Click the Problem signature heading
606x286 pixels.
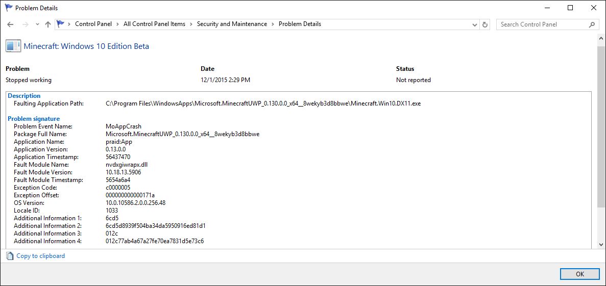coord(34,118)
